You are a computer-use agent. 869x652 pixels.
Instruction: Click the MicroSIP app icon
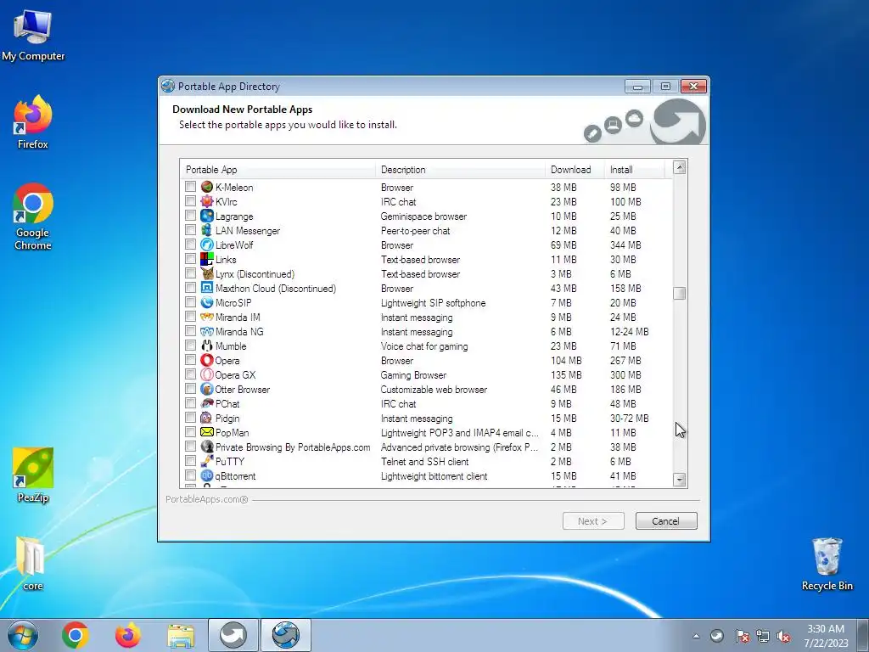click(x=207, y=302)
